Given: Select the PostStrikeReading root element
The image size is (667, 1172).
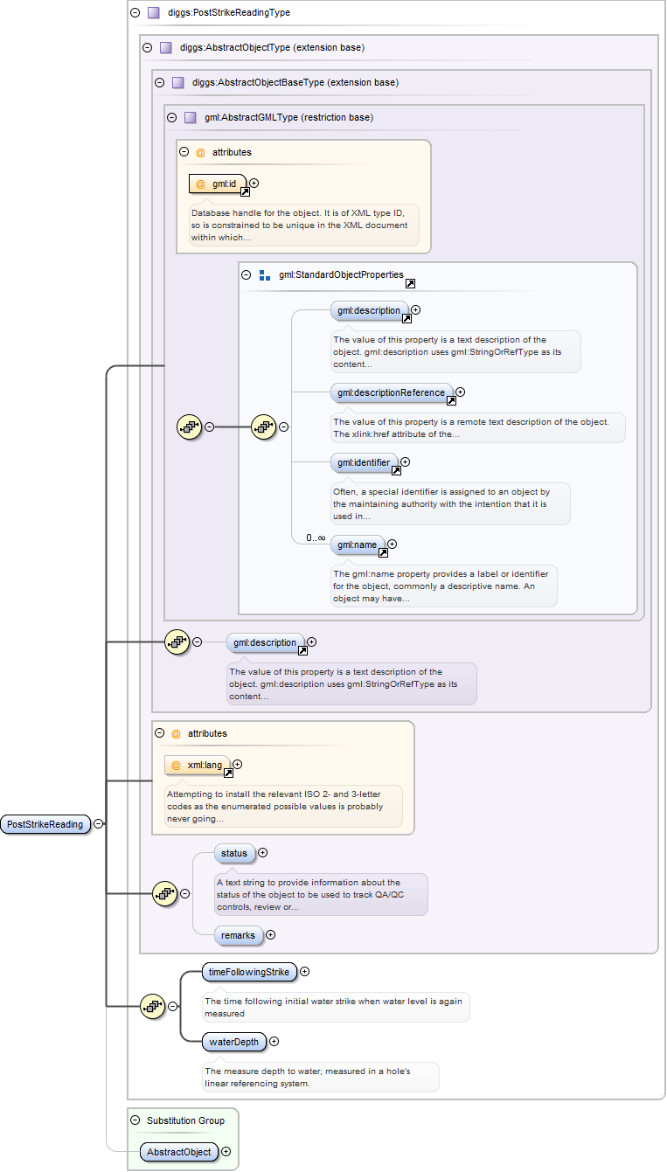Looking at the screenshot, I should 45,823.
